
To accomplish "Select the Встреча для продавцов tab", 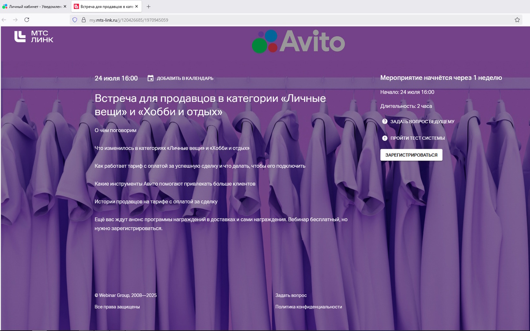I will 106,7.
